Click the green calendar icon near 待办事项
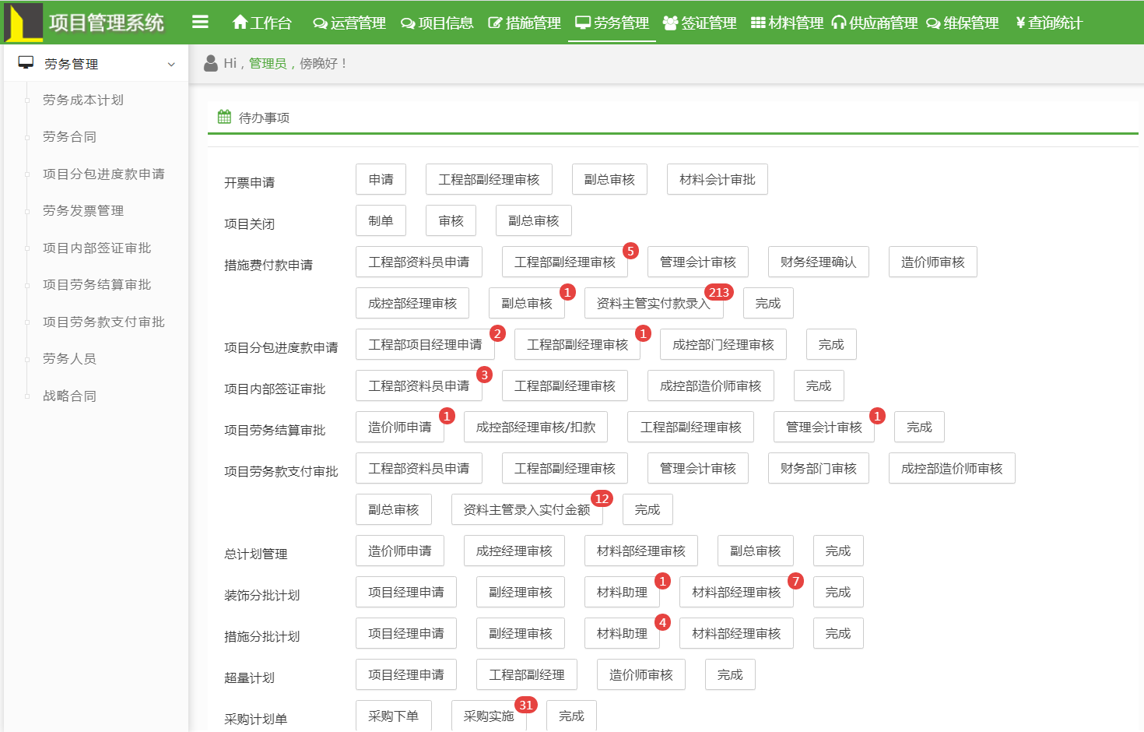 pos(224,118)
